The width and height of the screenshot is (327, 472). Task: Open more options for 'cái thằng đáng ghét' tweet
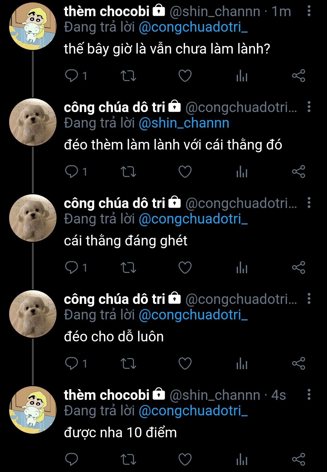(x=309, y=203)
